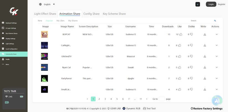Like the PartyParrot animation

pyautogui.click(x=180, y=78)
